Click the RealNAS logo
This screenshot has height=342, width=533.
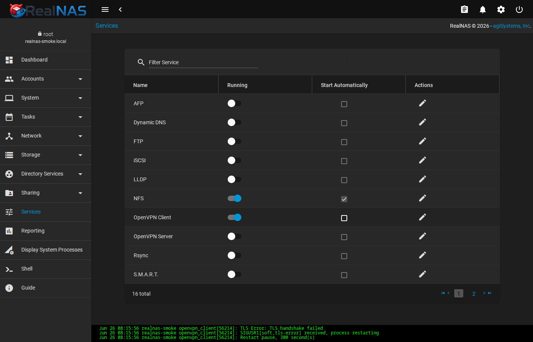pyautogui.click(x=48, y=10)
